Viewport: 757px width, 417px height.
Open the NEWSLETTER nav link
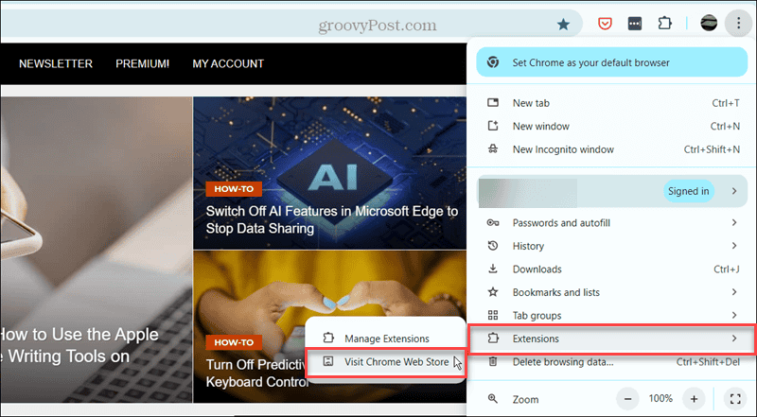pyautogui.click(x=56, y=63)
